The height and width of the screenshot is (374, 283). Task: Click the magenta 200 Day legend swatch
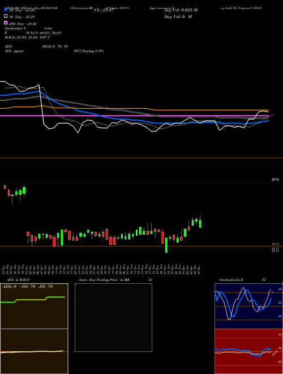click(x=6, y=23)
